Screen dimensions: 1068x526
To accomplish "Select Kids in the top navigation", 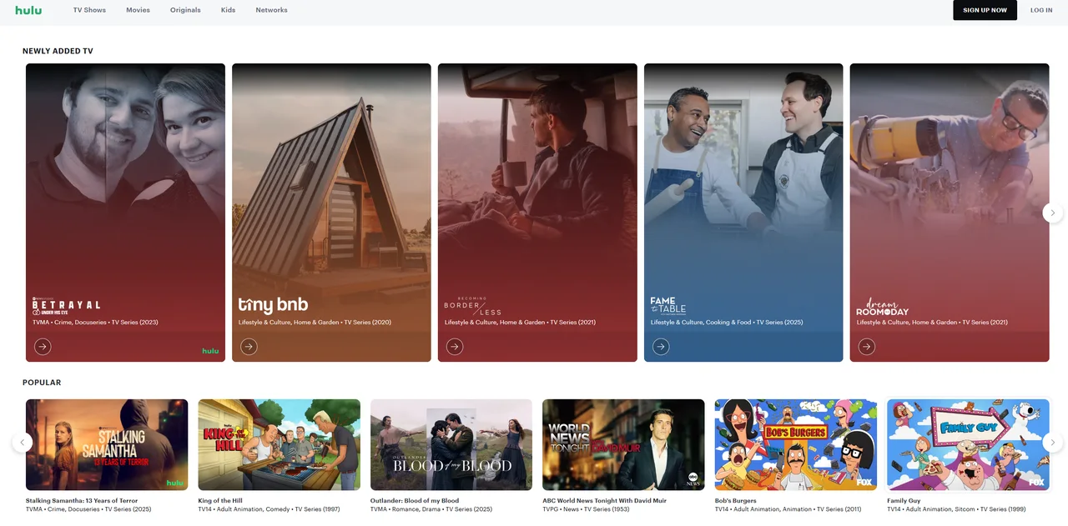I will coord(228,10).
